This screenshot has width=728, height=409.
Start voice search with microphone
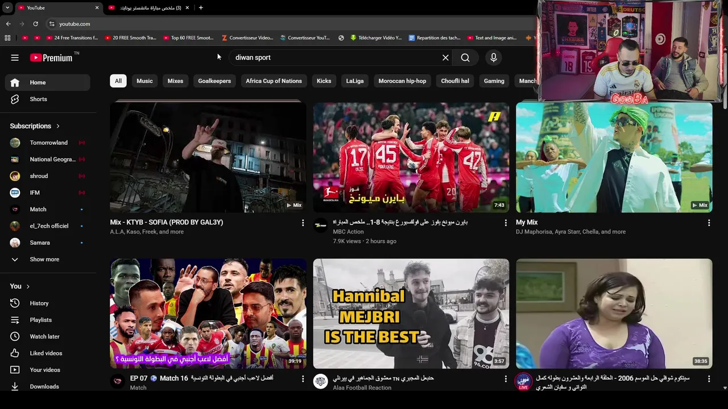click(494, 57)
